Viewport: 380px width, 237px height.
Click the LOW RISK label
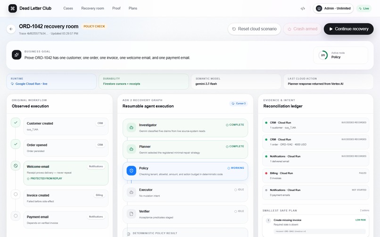click(x=361, y=220)
